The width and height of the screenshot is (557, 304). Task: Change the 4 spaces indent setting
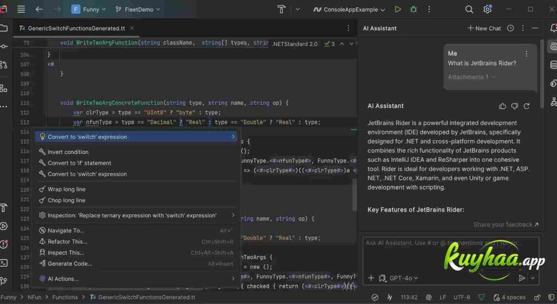pos(509,297)
